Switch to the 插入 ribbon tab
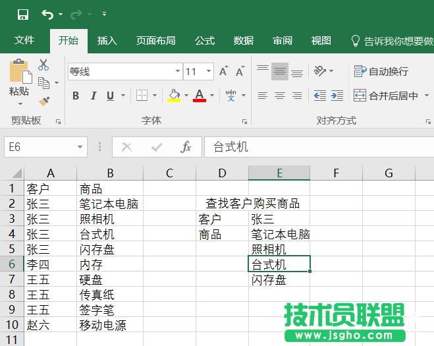This screenshot has height=346, width=434. click(x=107, y=40)
